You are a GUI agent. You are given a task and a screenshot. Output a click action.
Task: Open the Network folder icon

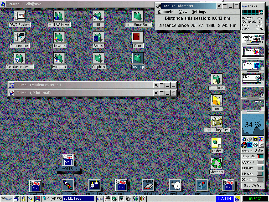pyautogui.click(x=59, y=37)
